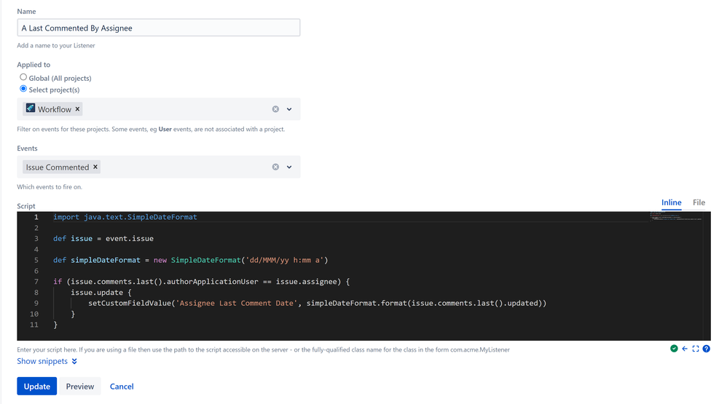Click the Update button
727x404 pixels.
pos(37,386)
